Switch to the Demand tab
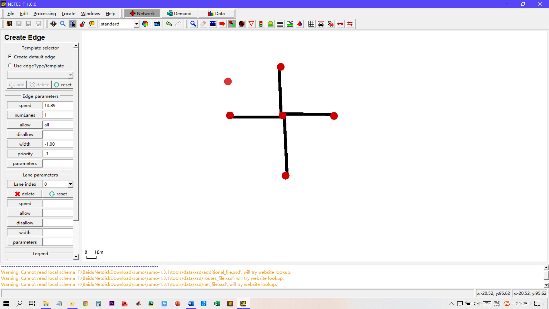This screenshot has height=309, width=549. pos(179,13)
